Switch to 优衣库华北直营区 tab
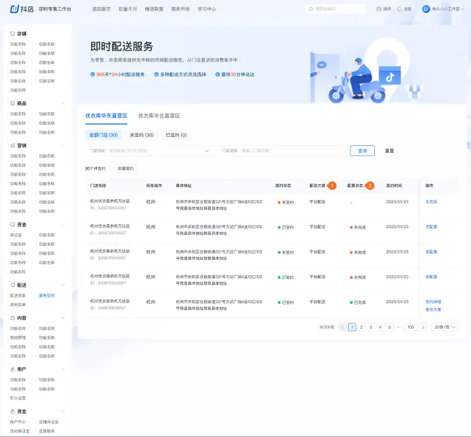Screen dimensions: 471x437 159,116
